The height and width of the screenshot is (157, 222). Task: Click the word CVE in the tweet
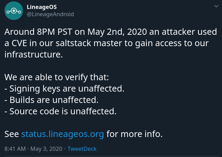coord(19,43)
